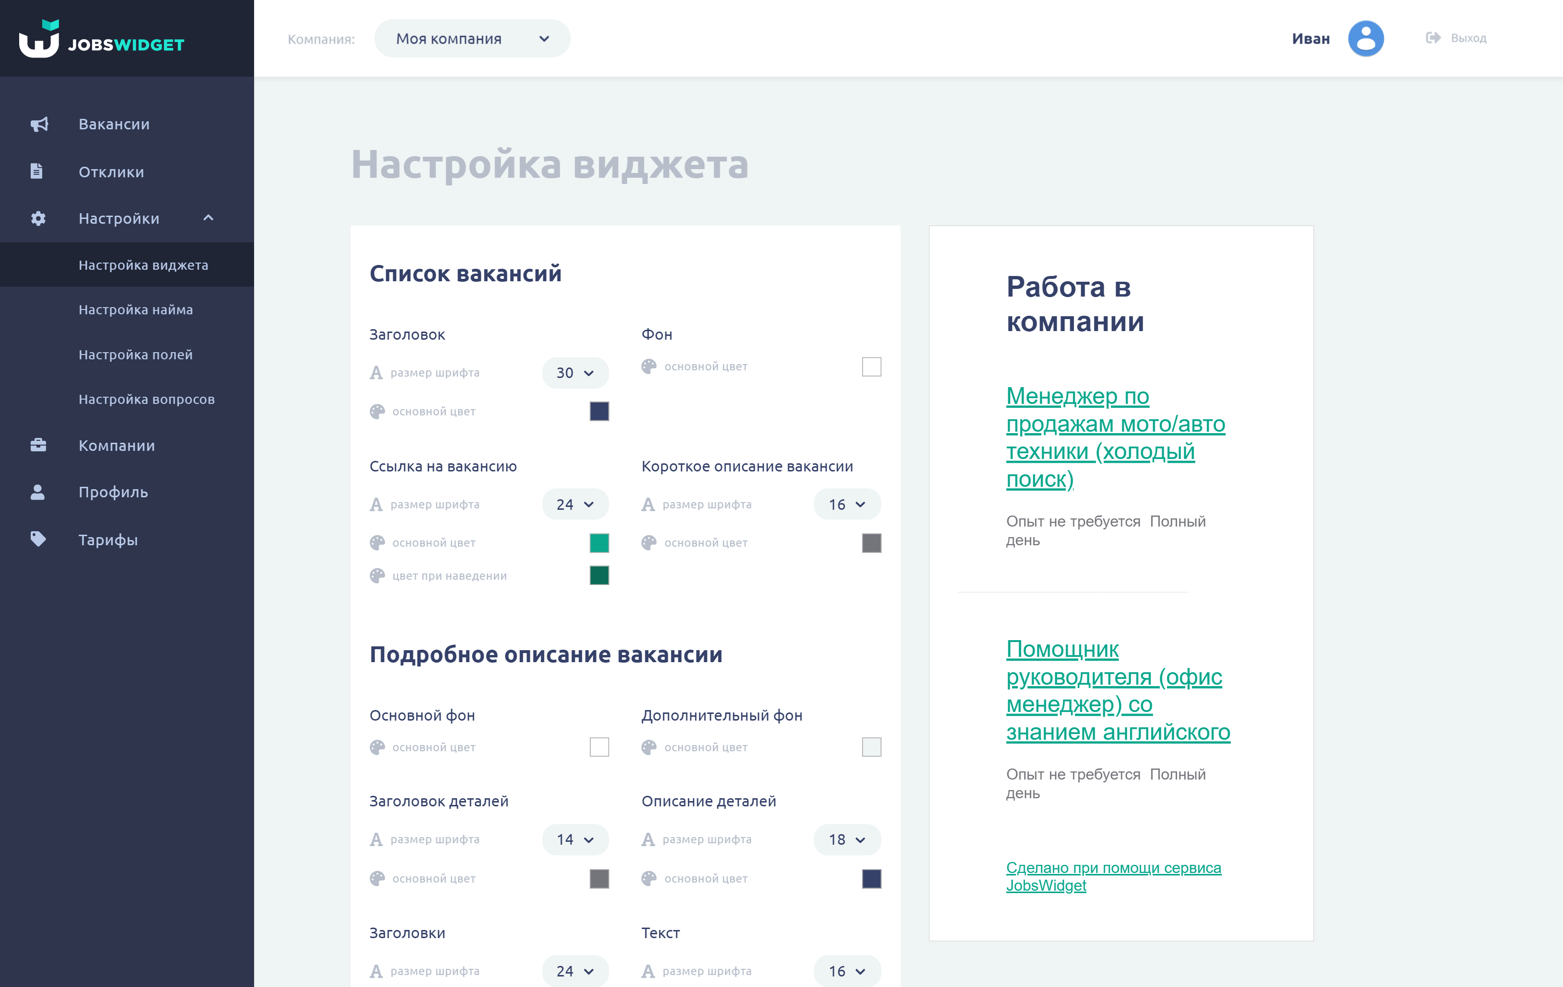The width and height of the screenshot is (1563, 987).
Task: Click the person icon beside Профиль
Action: pyautogui.click(x=38, y=492)
